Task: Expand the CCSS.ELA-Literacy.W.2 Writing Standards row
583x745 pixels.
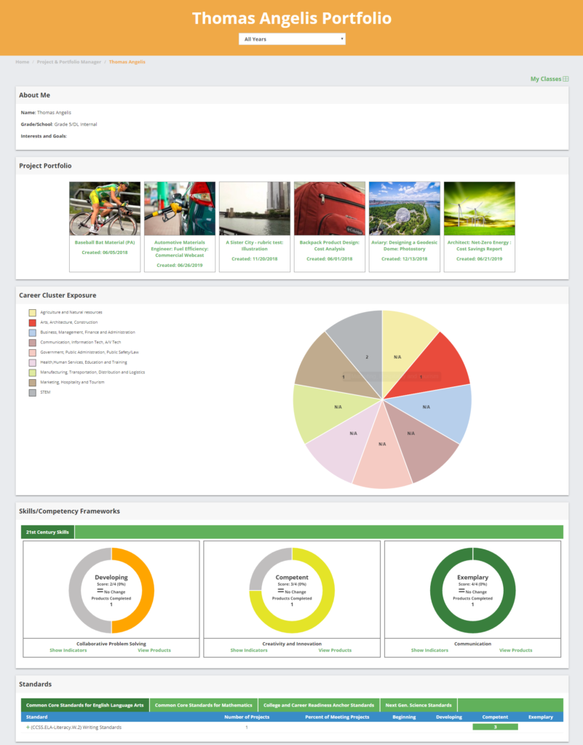Action: click(x=28, y=727)
